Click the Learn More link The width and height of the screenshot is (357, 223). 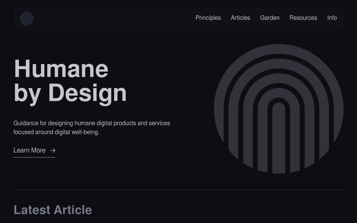click(29, 150)
